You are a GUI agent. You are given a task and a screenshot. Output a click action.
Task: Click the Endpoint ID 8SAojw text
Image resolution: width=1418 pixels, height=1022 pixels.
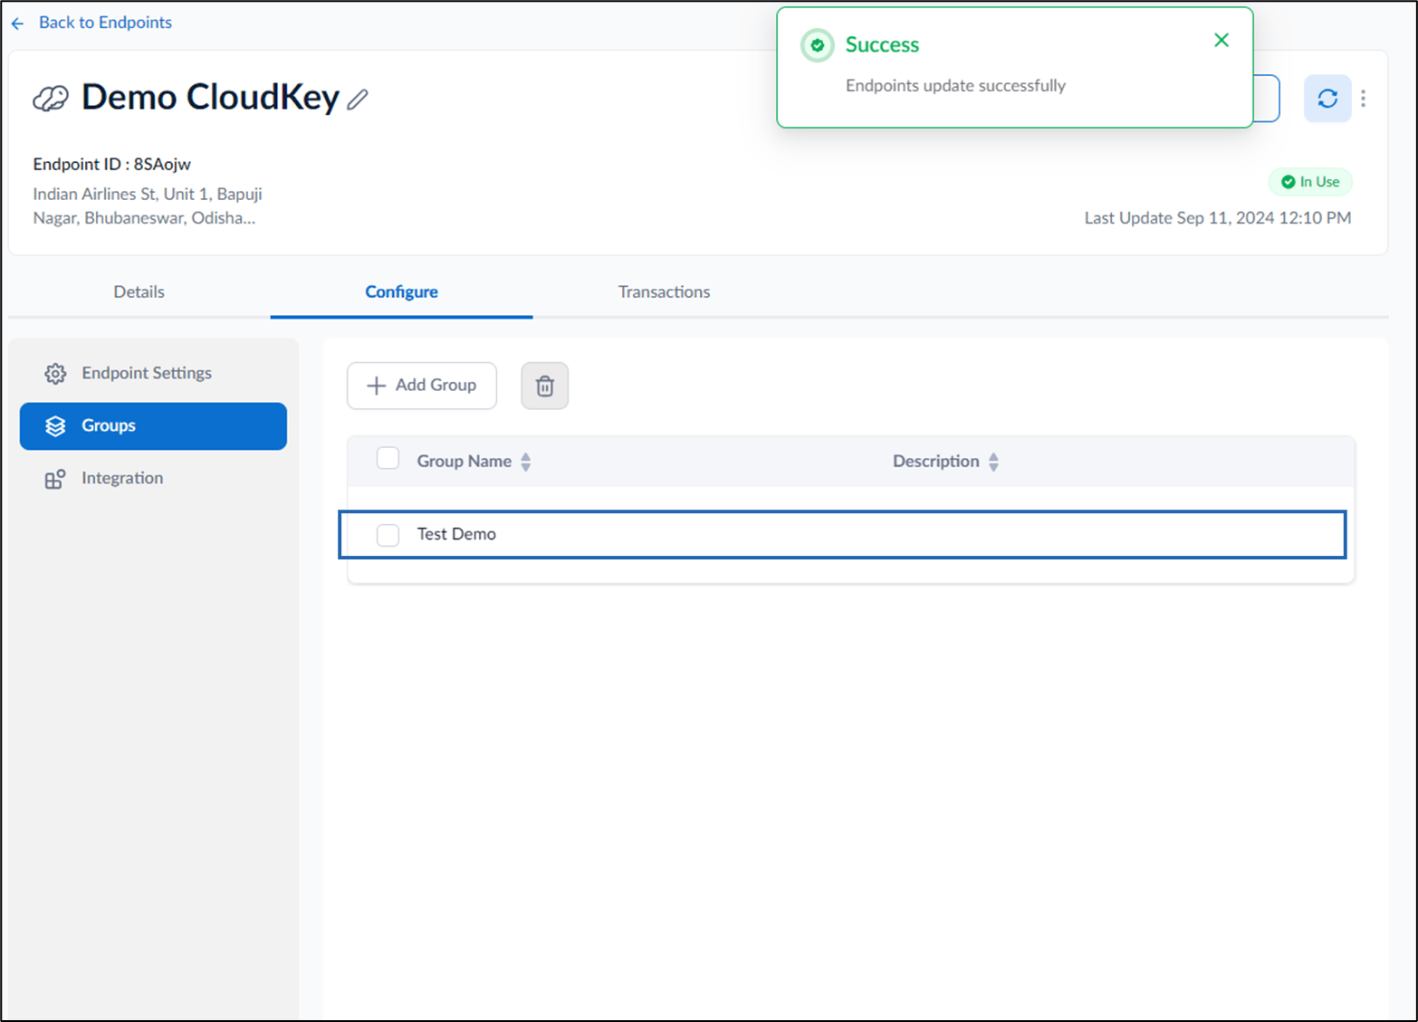pyautogui.click(x=111, y=164)
